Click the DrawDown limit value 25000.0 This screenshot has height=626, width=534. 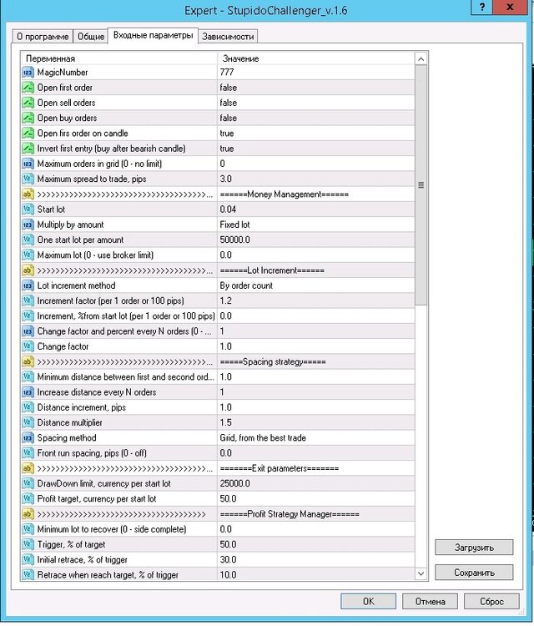[234, 483]
